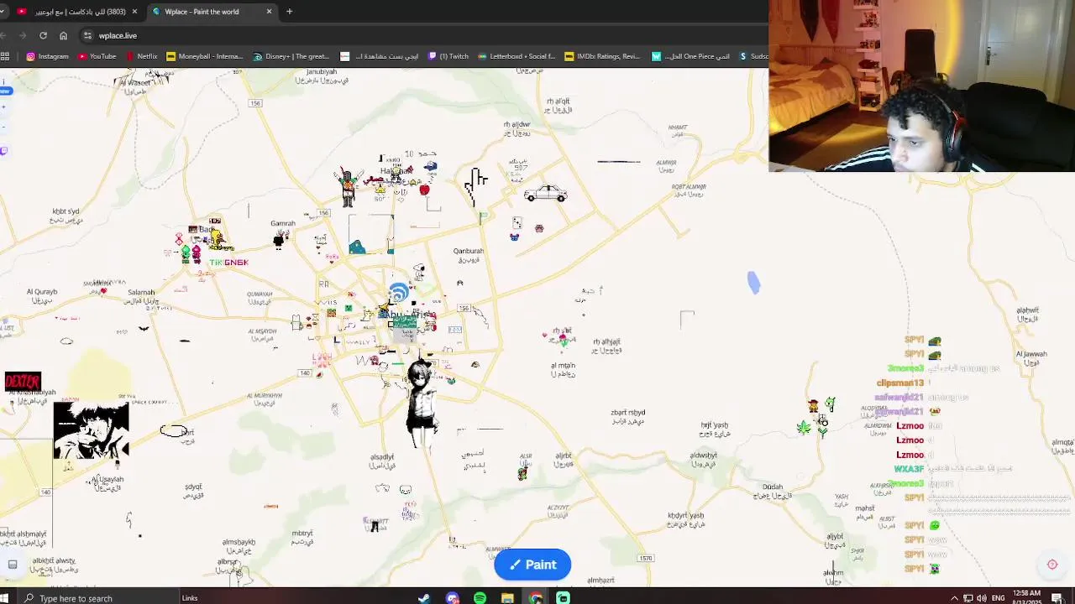
Task: Open a new browser tab
Action: point(289,12)
